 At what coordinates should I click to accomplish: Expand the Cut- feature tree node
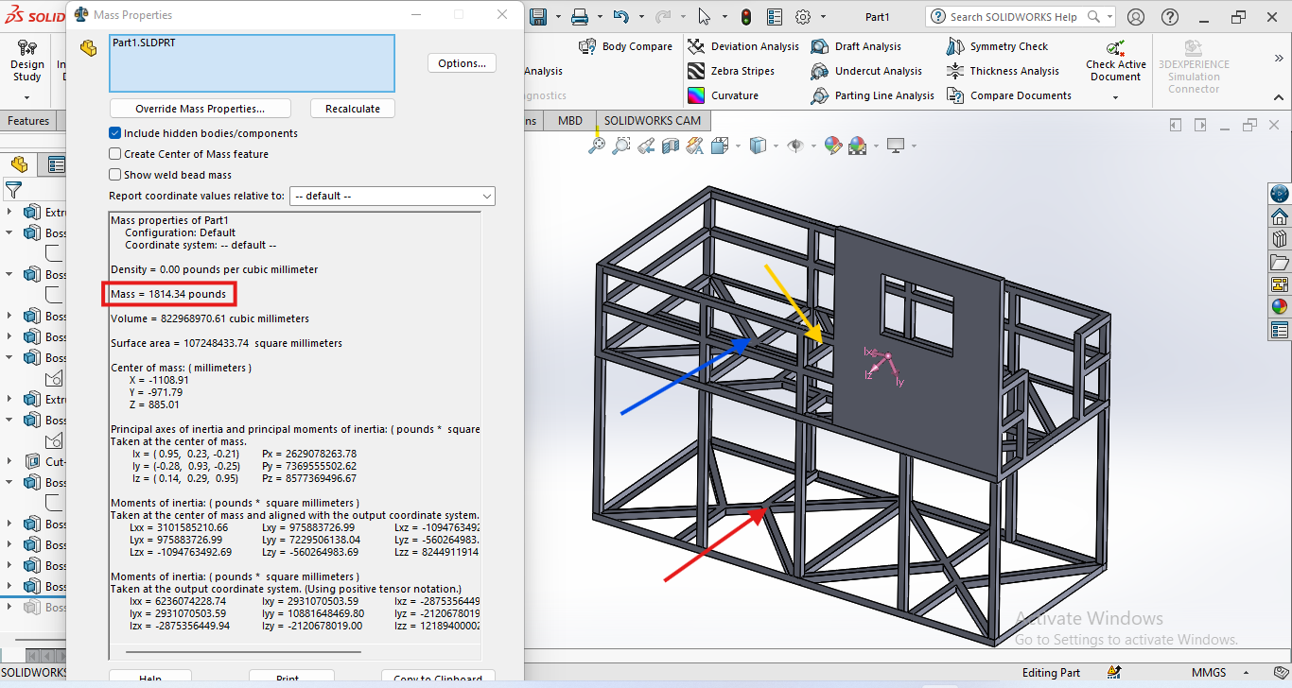click(9, 461)
